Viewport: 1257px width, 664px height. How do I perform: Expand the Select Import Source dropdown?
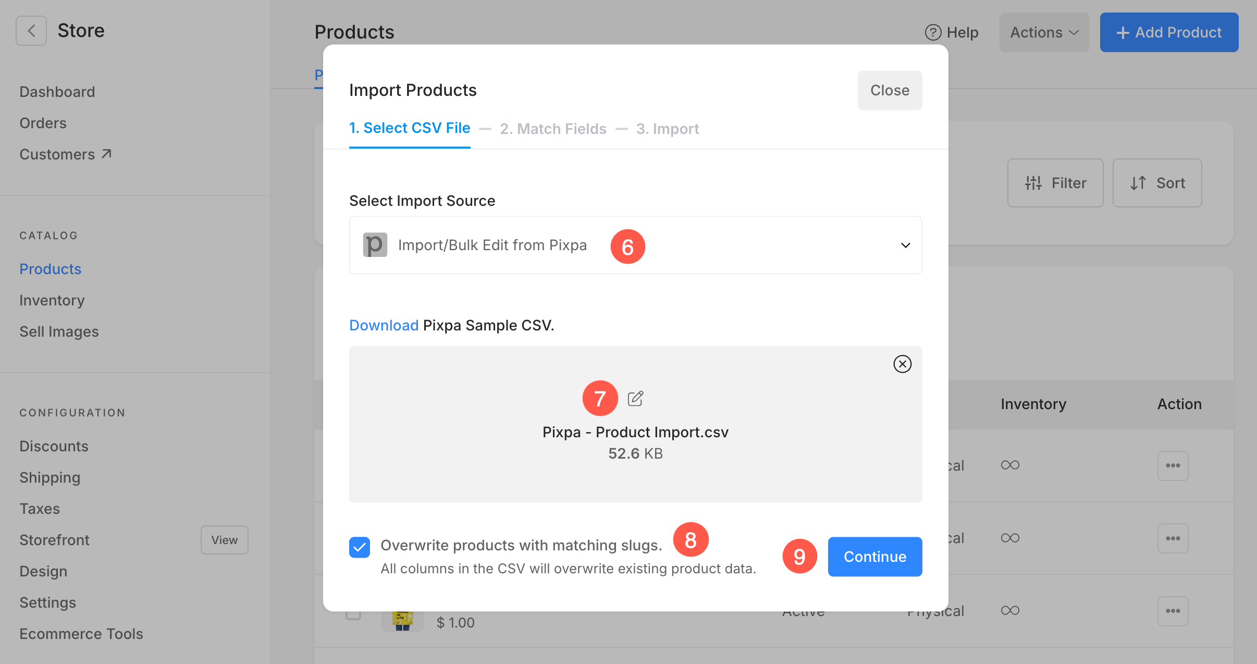(635, 245)
